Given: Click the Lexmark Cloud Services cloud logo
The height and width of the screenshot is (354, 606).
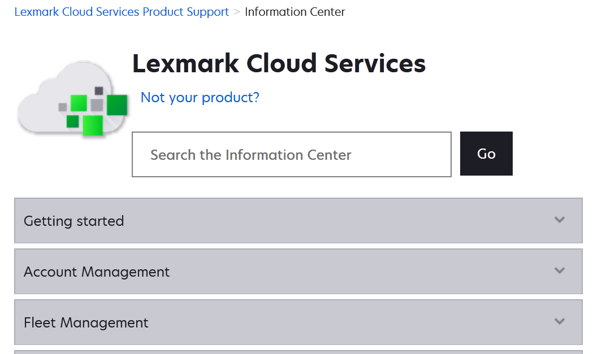Looking at the screenshot, I should point(73,99).
